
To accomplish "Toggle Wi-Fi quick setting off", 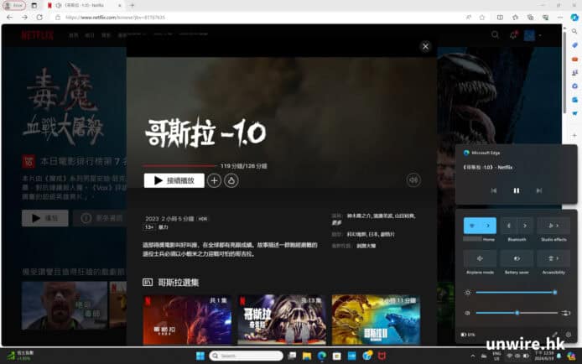I will pyautogui.click(x=472, y=226).
